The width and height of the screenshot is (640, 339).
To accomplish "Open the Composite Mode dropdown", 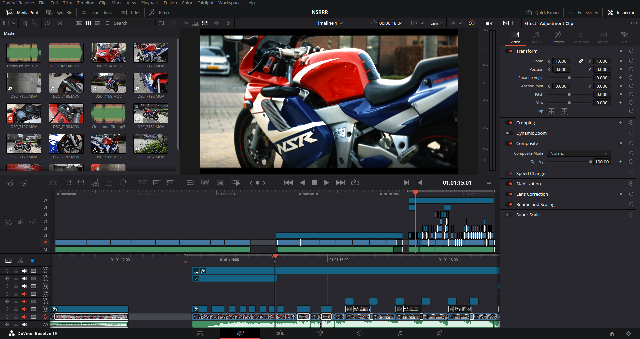I will (579, 153).
